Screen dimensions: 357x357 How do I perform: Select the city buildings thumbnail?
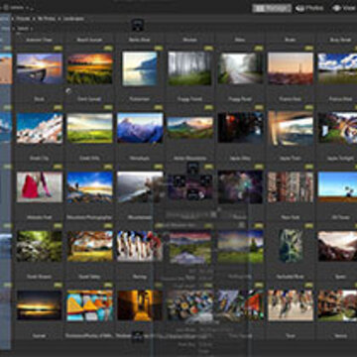(291, 187)
